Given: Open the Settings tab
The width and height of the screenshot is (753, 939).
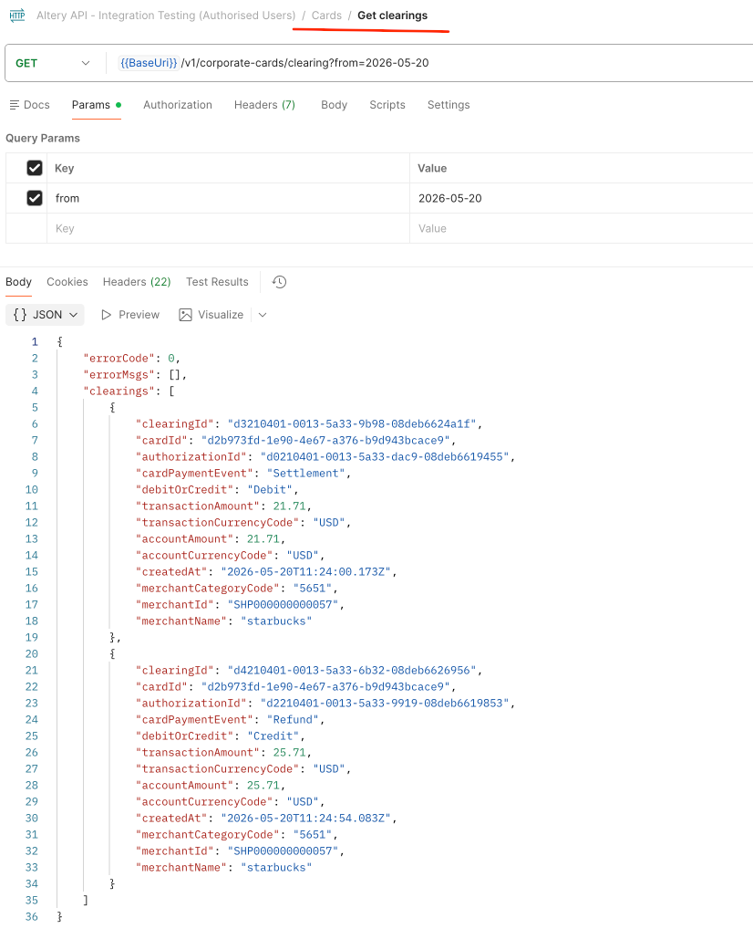Looking at the screenshot, I should (x=449, y=105).
